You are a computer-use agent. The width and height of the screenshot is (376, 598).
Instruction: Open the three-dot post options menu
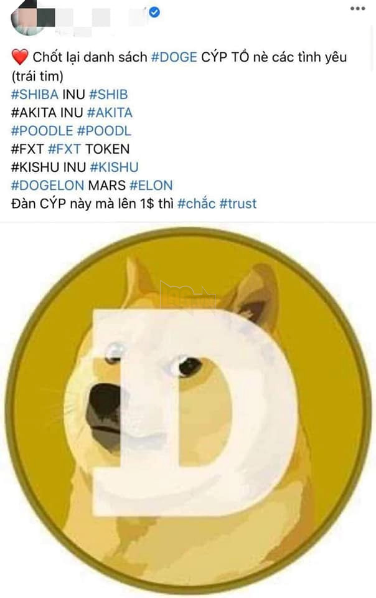357,9
